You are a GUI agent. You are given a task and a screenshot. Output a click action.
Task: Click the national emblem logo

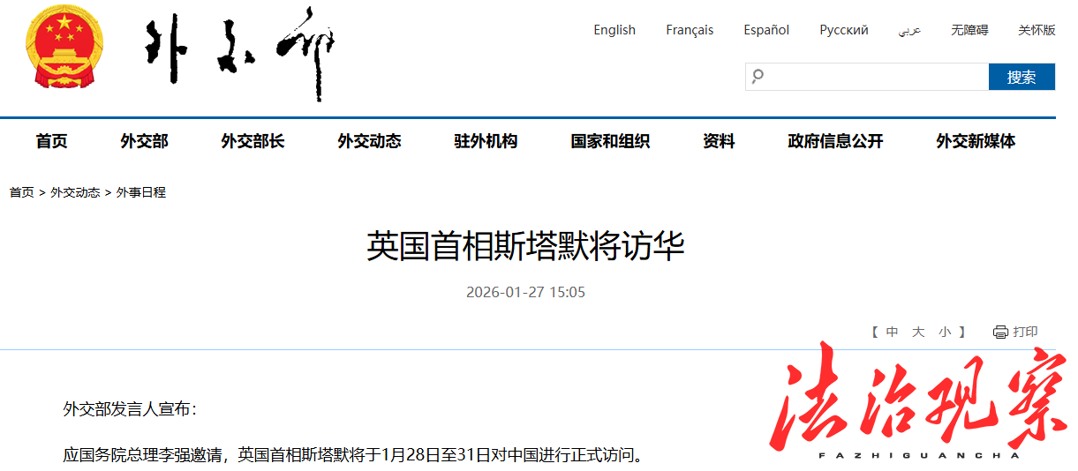click(x=64, y=47)
